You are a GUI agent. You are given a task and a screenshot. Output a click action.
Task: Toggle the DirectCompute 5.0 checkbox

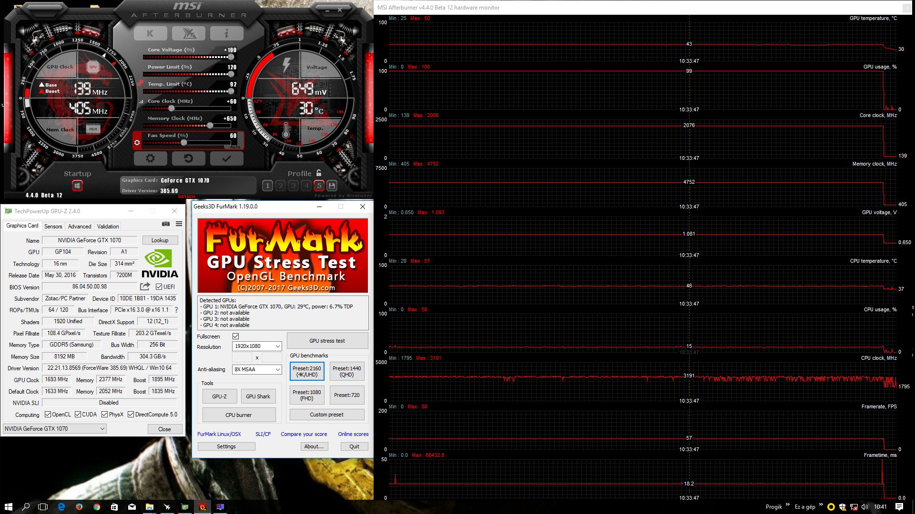(131, 415)
